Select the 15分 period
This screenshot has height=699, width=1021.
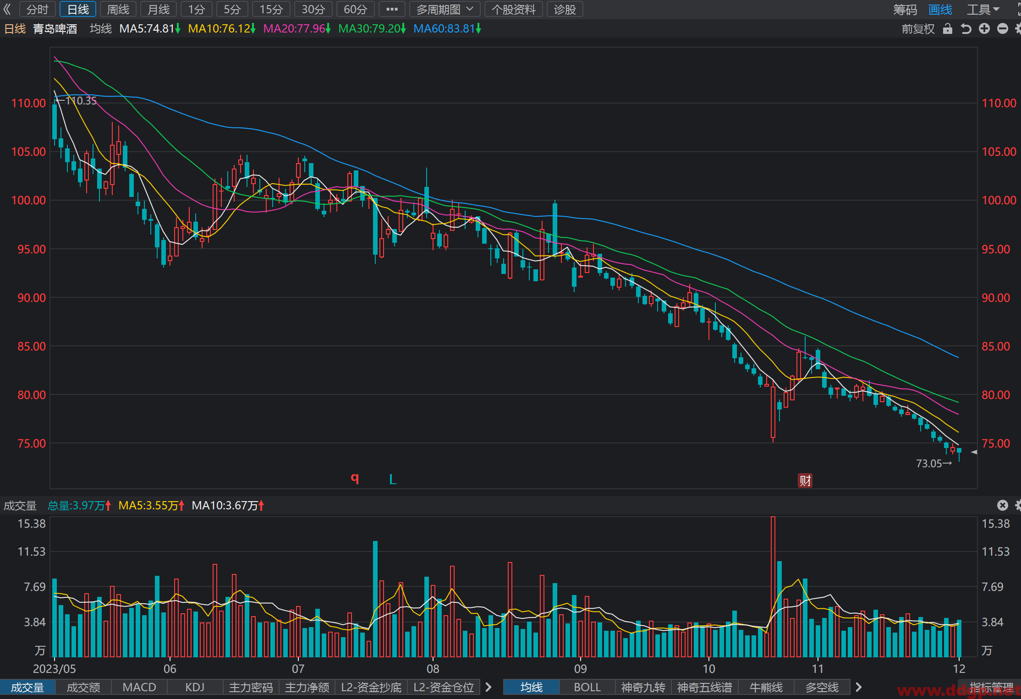[x=271, y=9]
